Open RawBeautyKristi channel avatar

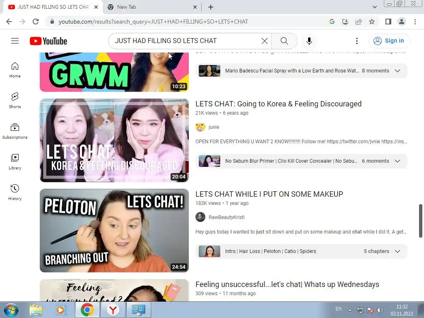(x=200, y=217)
